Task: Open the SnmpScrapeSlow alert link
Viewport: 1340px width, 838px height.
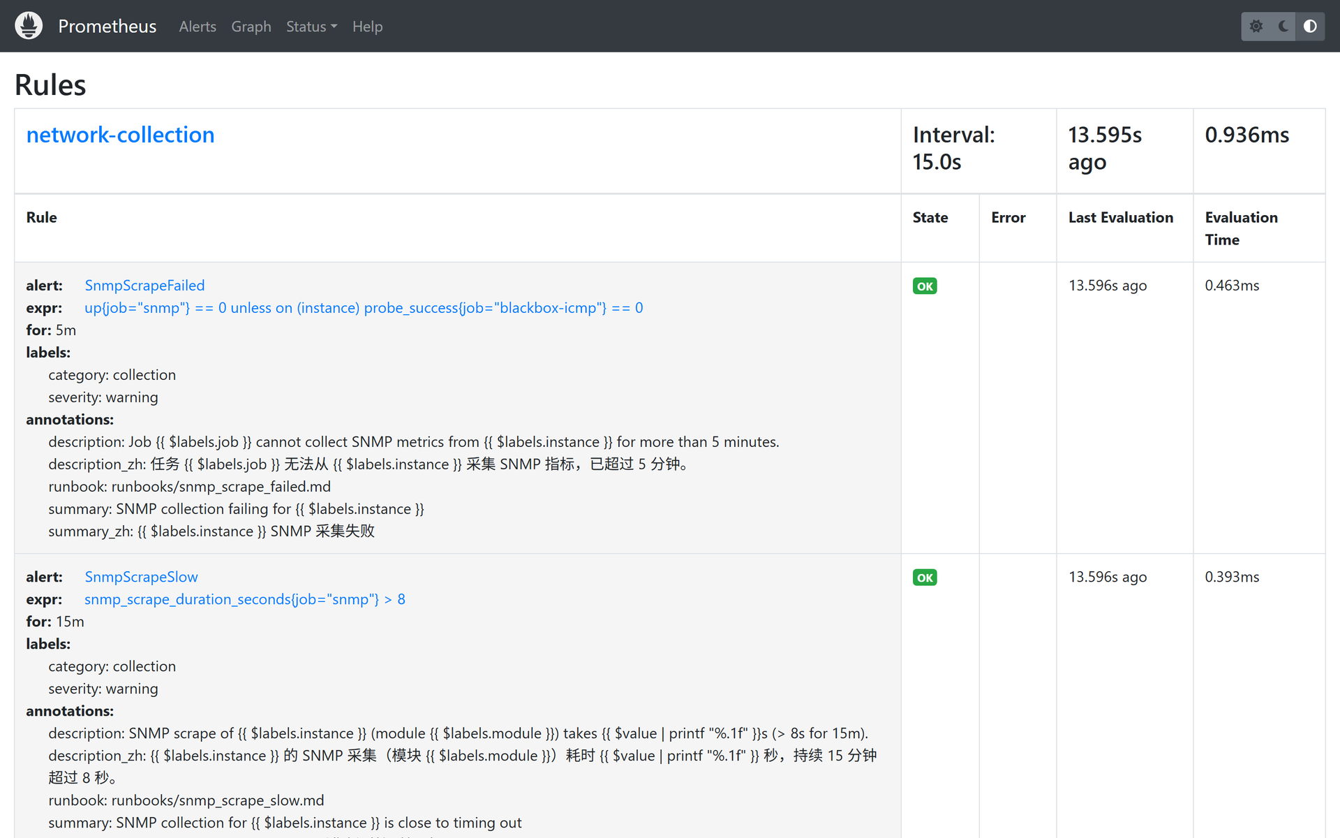Action: [x=141, y=577]
